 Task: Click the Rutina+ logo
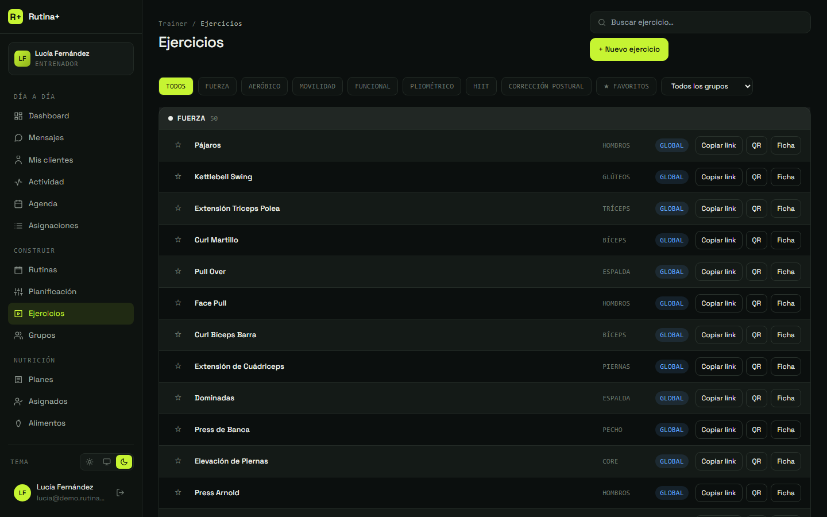pyautogui.click(x=34, y=17)
